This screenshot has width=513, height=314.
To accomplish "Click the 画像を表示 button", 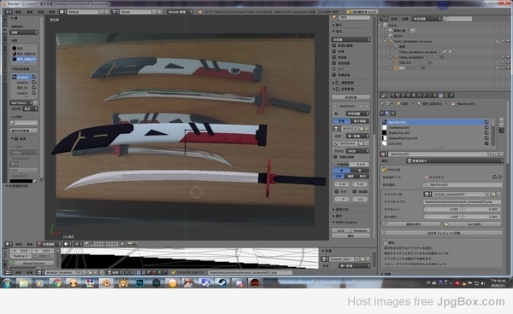I will pos(411,224).
